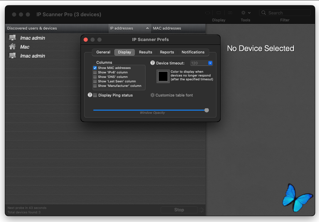Viewport: 319px width, 222px height.
Task: Open the Notifications tab
Action: coord(193,52)
